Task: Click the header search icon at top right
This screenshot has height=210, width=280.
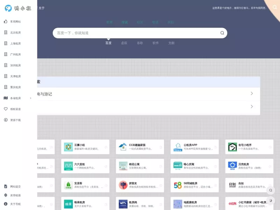Action: [275, 7]
